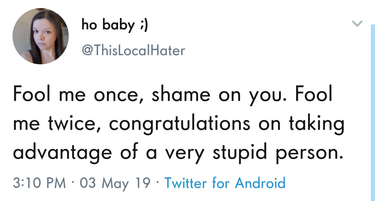Open the tweet options chevron menu
Screen dimensions: 375x201
click(x=357, y=24)
